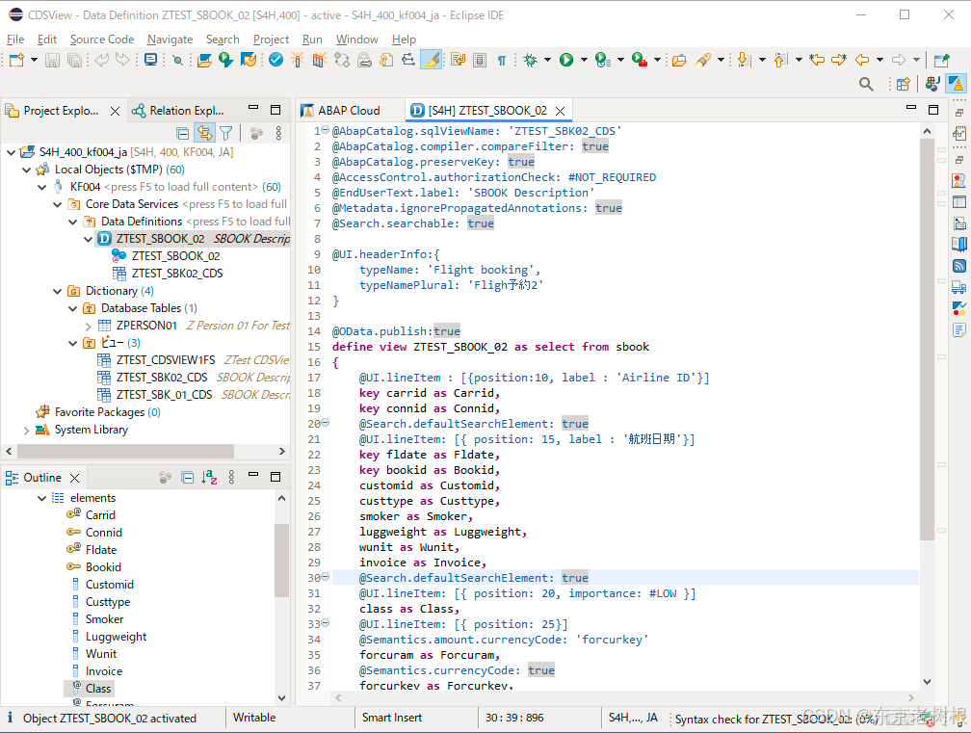This screenshot has width=971, height=733.
Task: Click the Open Perspective icon
Action: tap(904, 84)
